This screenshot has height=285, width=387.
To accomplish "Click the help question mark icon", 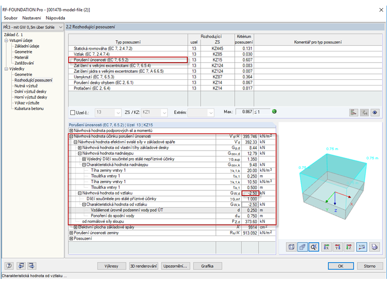I will [9, 266].
